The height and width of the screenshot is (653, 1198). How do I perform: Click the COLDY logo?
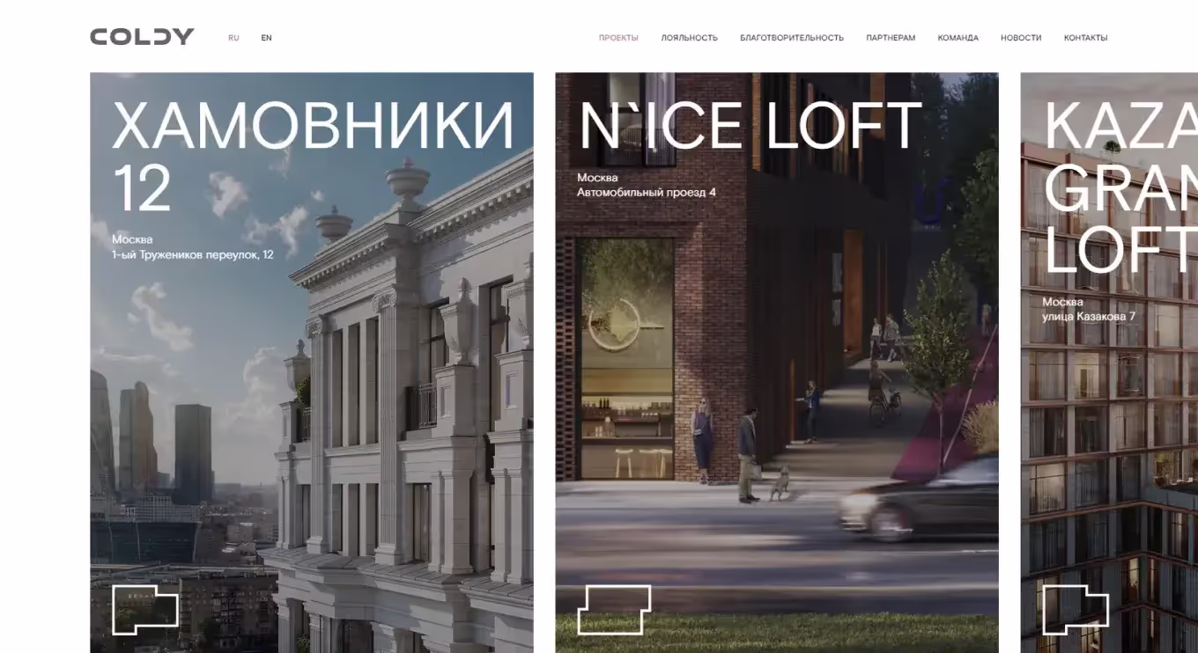[142, 37]
